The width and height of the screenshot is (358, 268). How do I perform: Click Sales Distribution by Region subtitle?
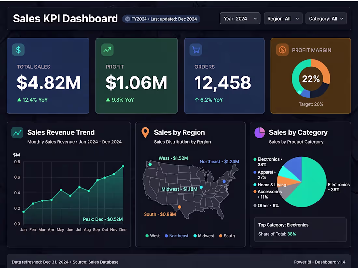(182, 142)
